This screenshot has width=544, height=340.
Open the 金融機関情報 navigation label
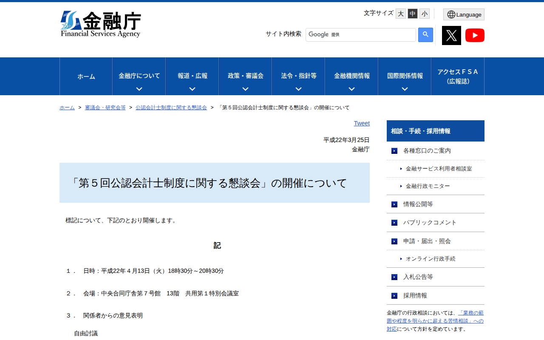[x=352, y=76]
